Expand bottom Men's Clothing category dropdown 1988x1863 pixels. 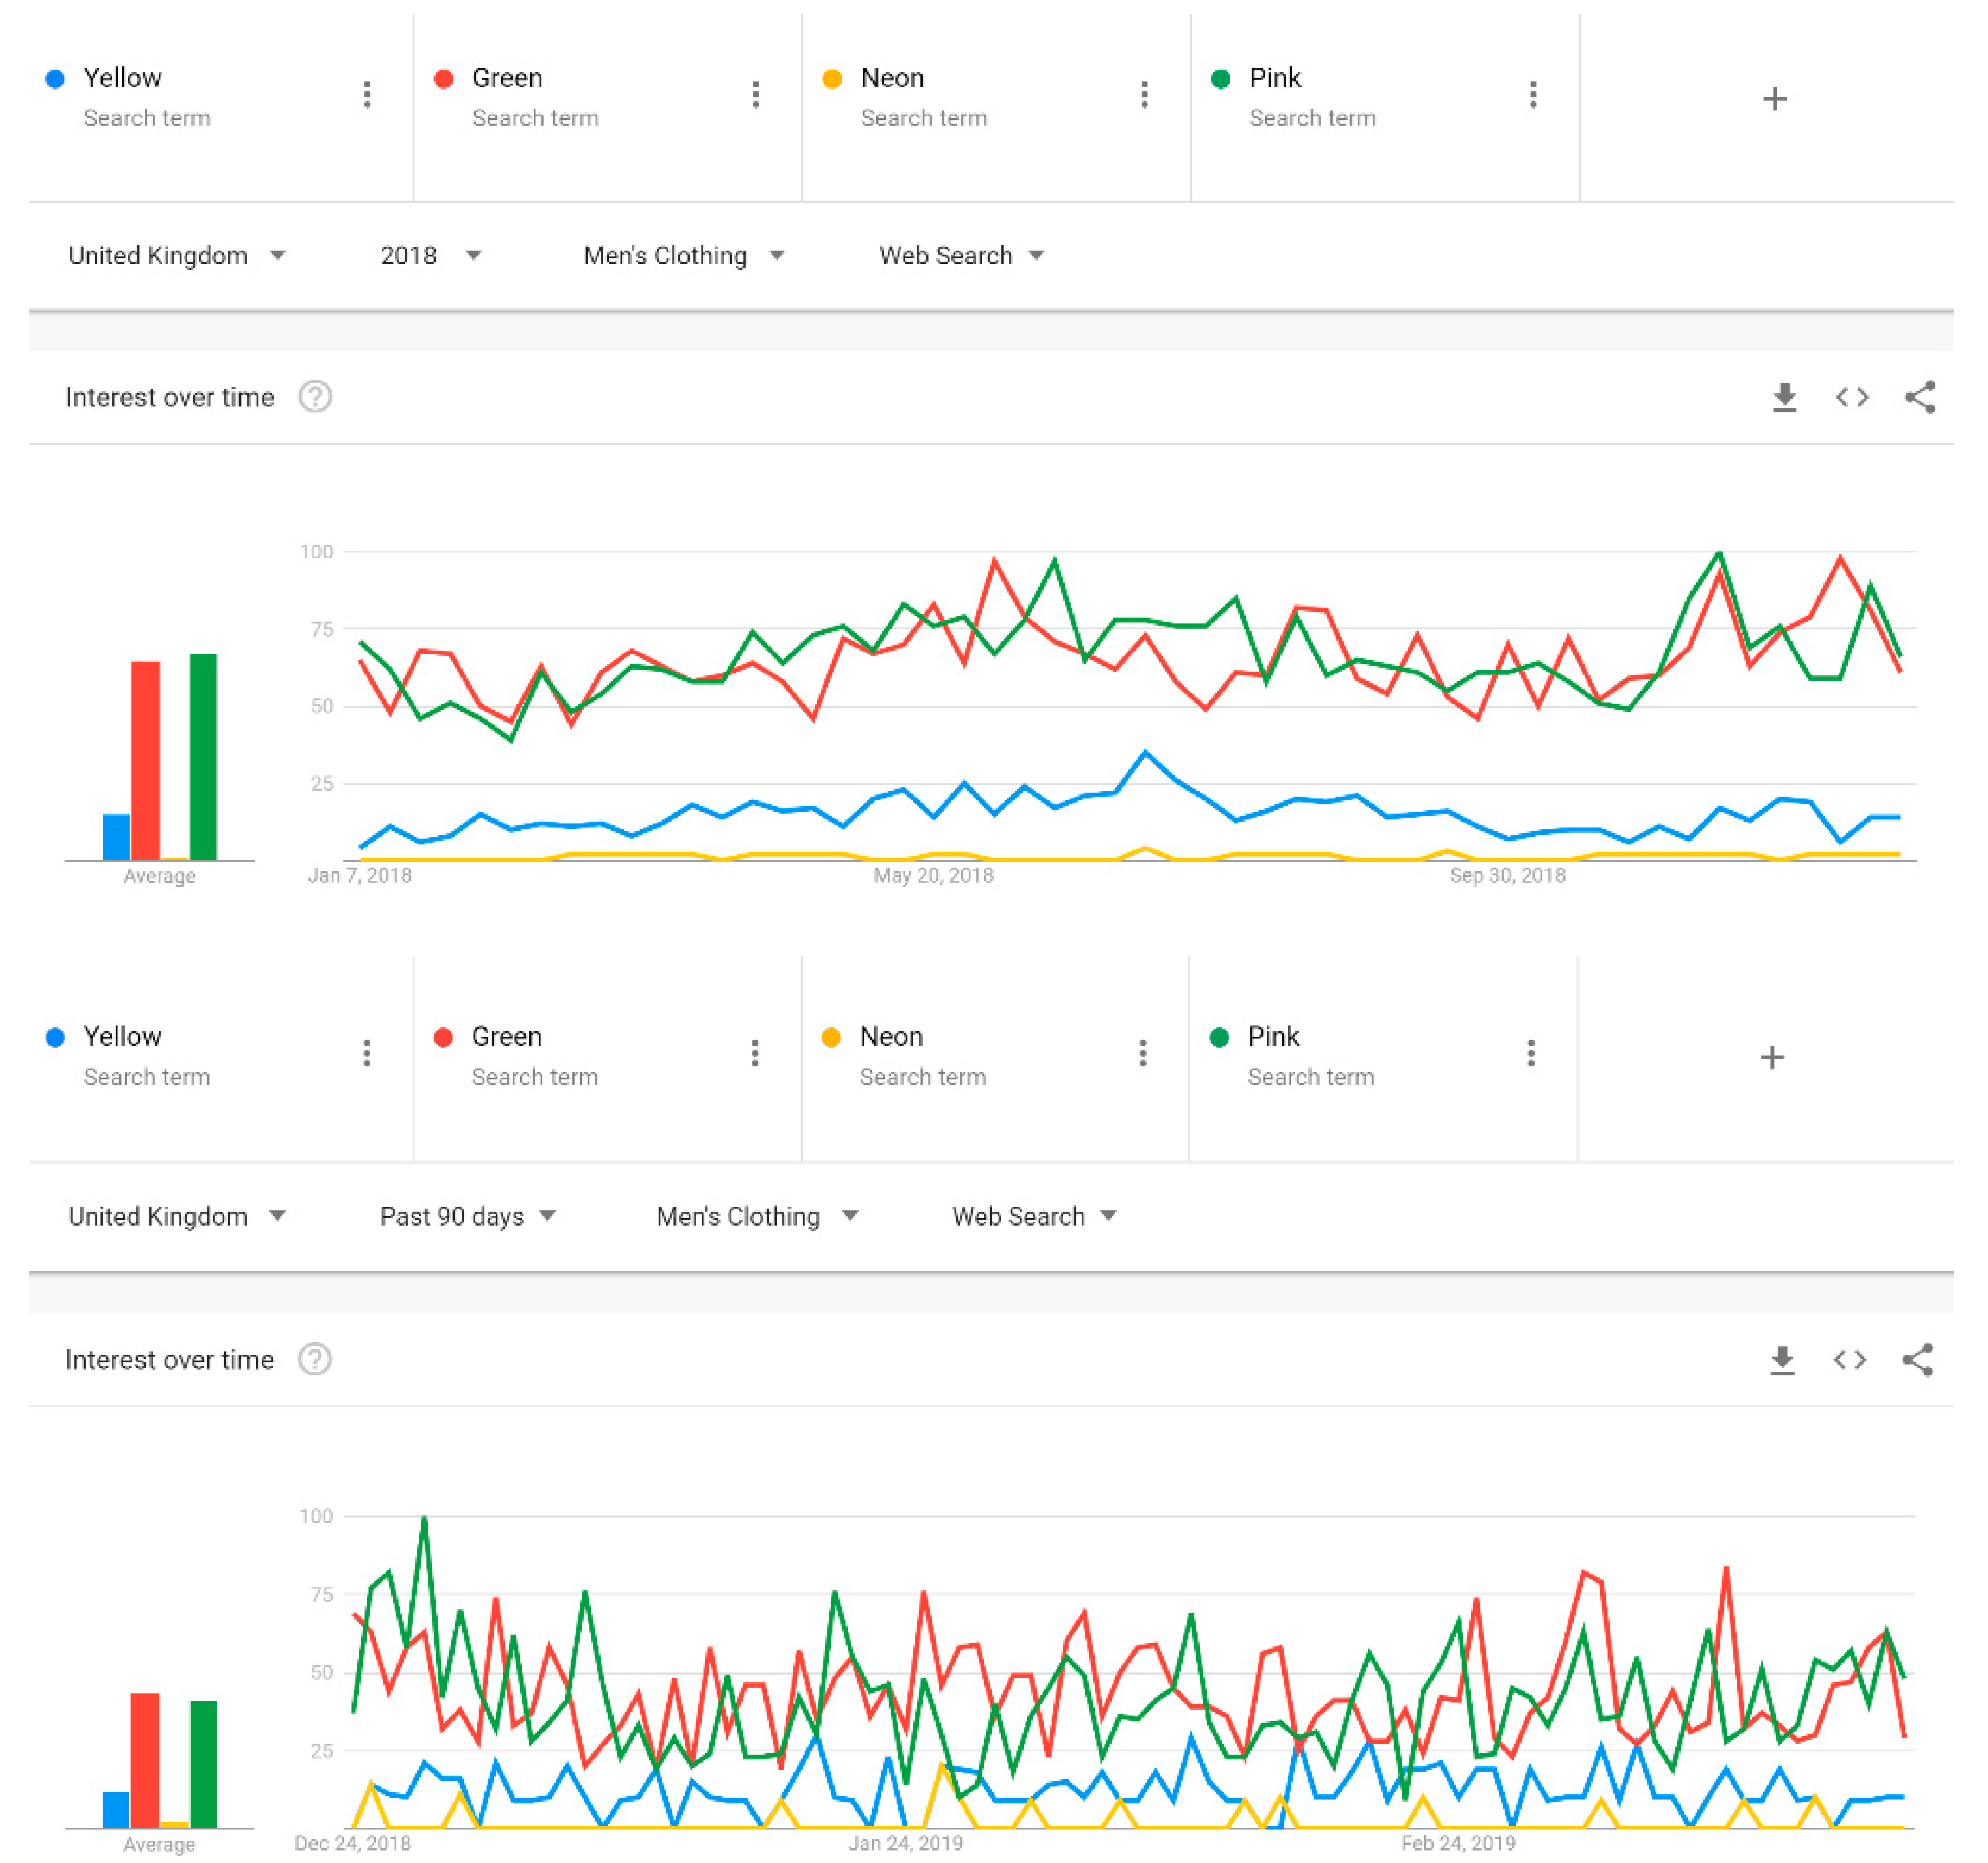click(x=756, y=1216)
